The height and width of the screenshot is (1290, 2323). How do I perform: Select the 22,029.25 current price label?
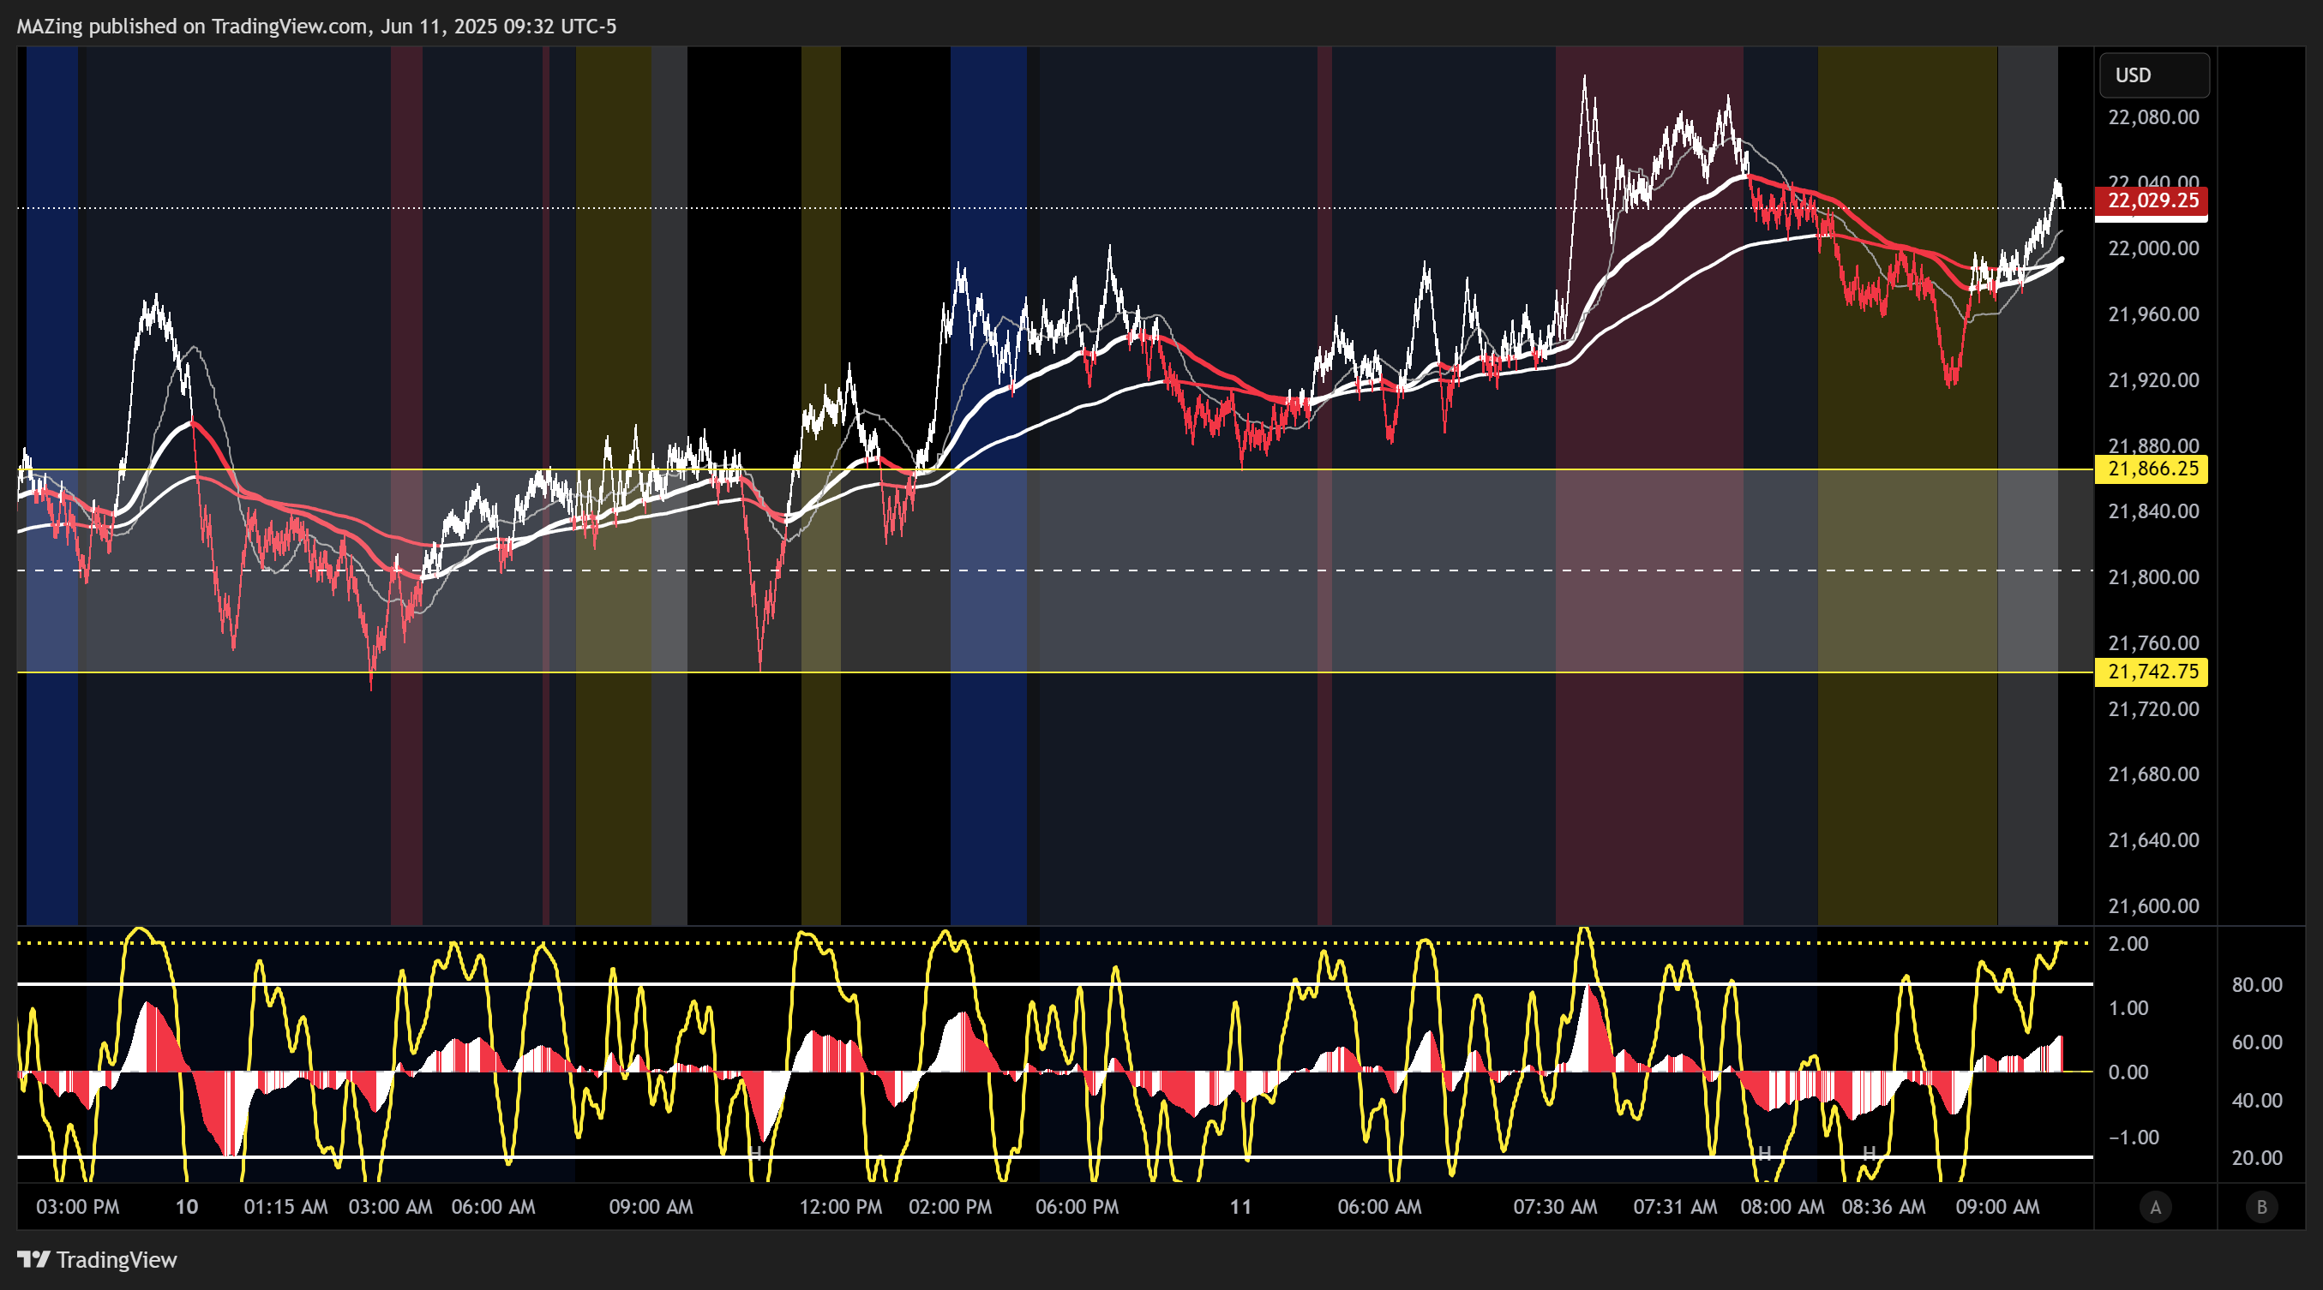click(2152, 200)
